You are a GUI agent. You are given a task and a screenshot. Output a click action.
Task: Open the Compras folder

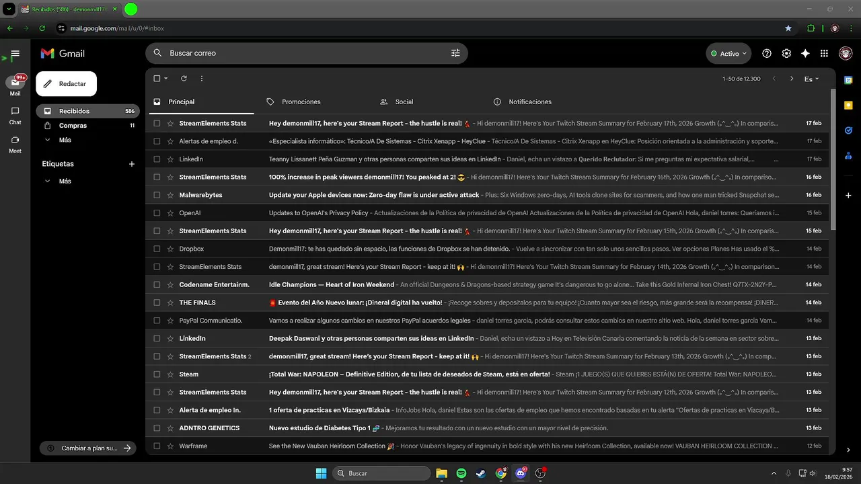pyautogui.click(x=87, y=126)
